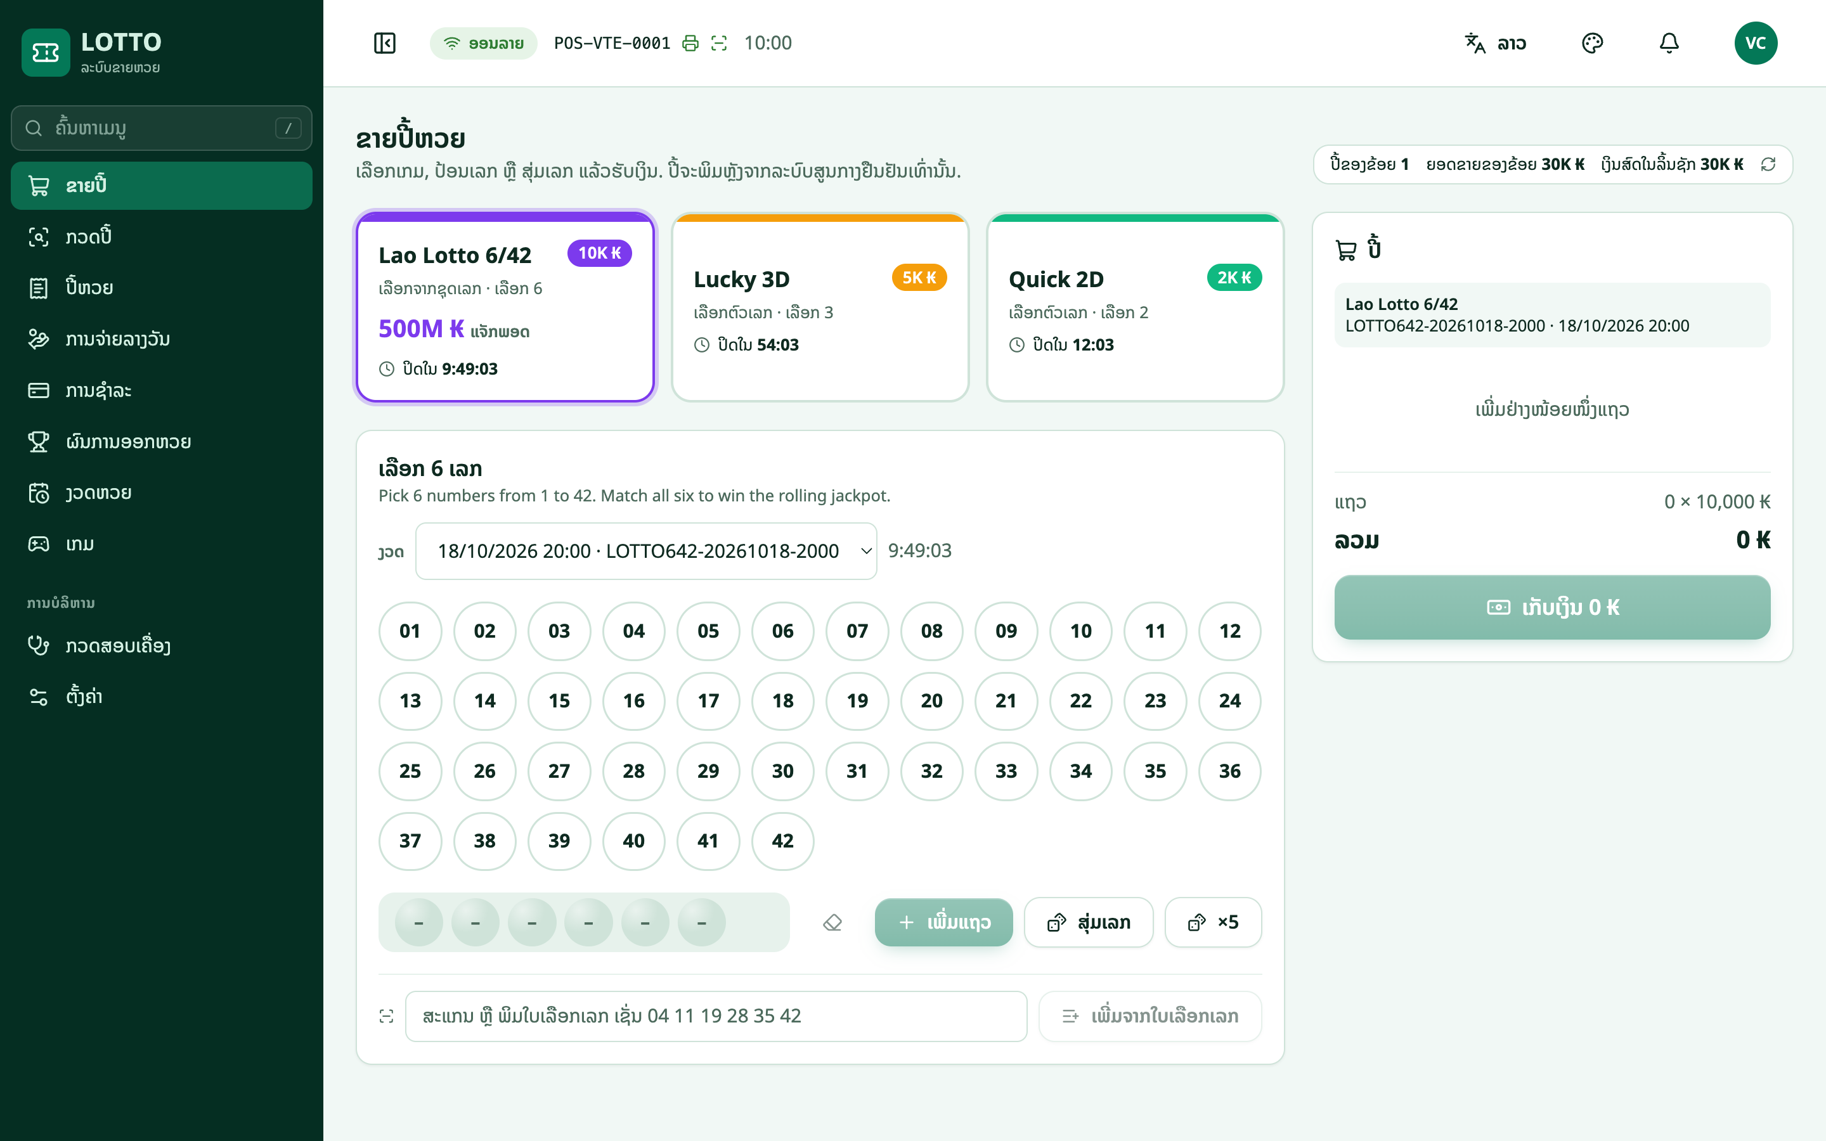
Task: Collapse the sidebar with panel toggle icon
Action: click(385, 43)
